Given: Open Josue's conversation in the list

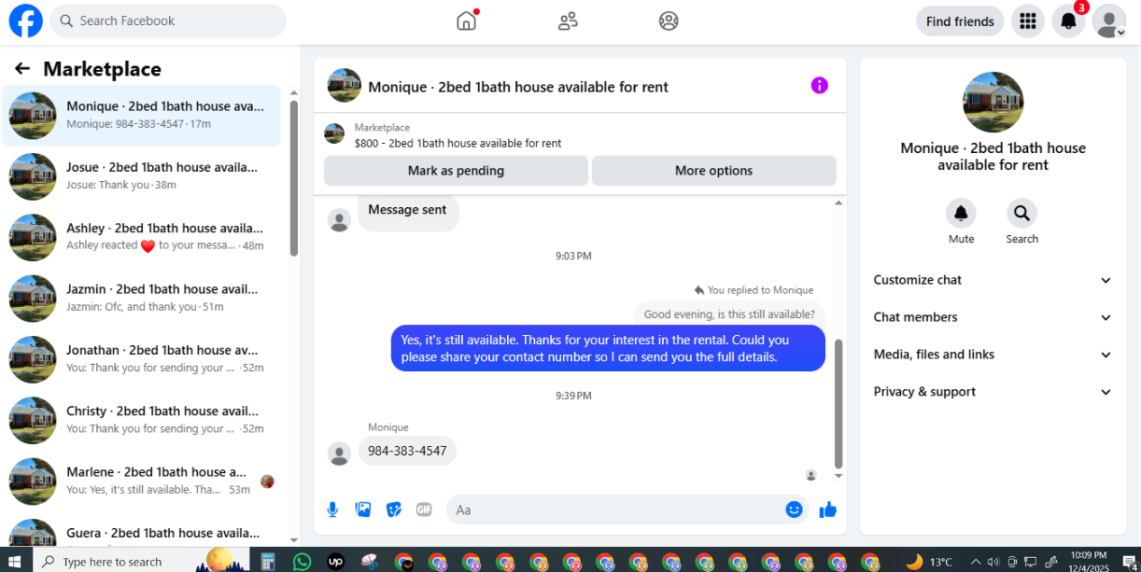Looking at the screenshot, I should click(142, 176).
